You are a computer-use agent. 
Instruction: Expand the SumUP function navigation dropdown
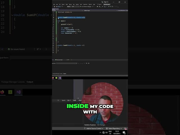click(123, 11)
